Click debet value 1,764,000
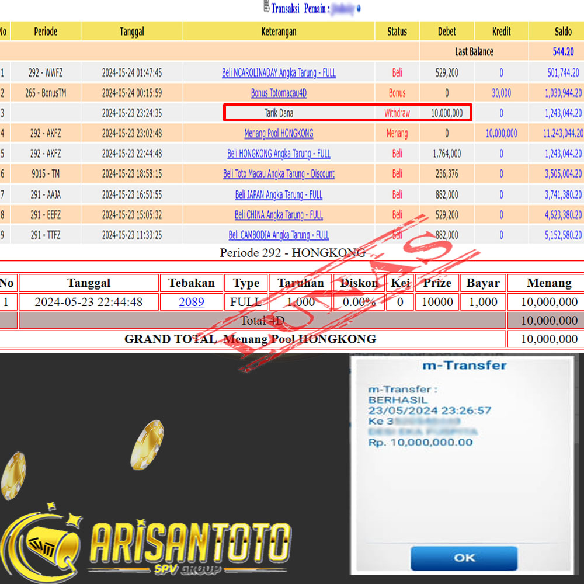 (447, 154)
